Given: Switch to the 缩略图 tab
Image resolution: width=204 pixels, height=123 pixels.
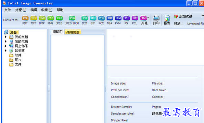Looking at the screenshot, I should 58,32.
